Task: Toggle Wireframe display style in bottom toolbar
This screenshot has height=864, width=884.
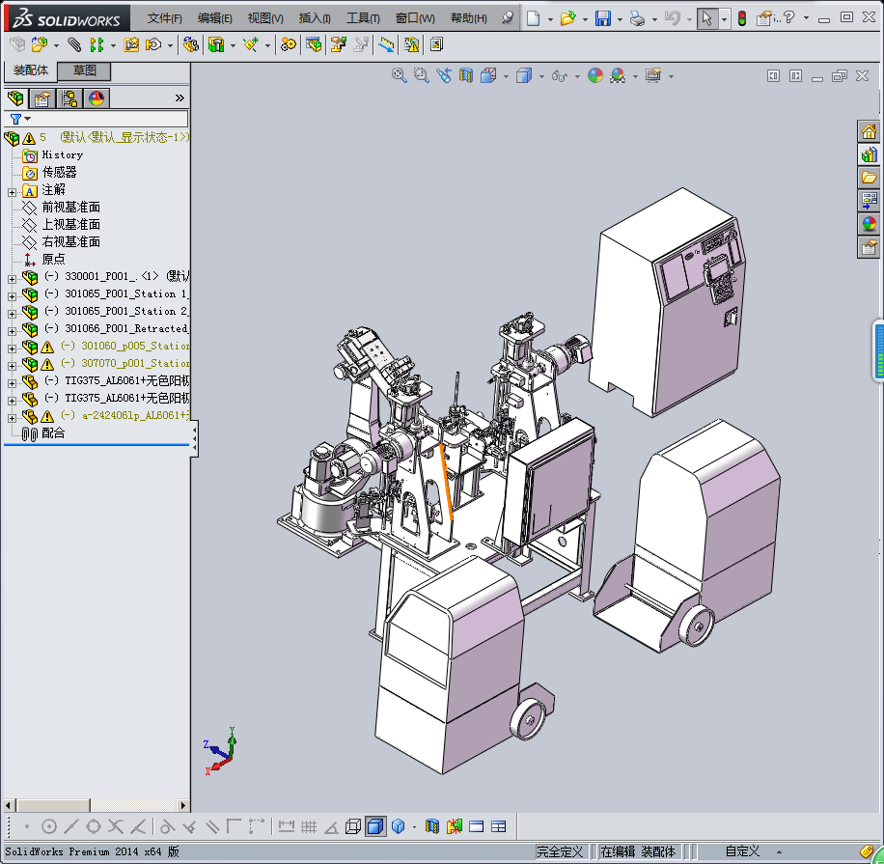Action: point(353,826)
